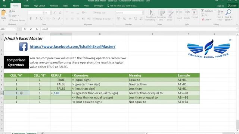This screenshot has height=134, width=239.
Task: Click the Cut scissors button
Action: [12, 11]
